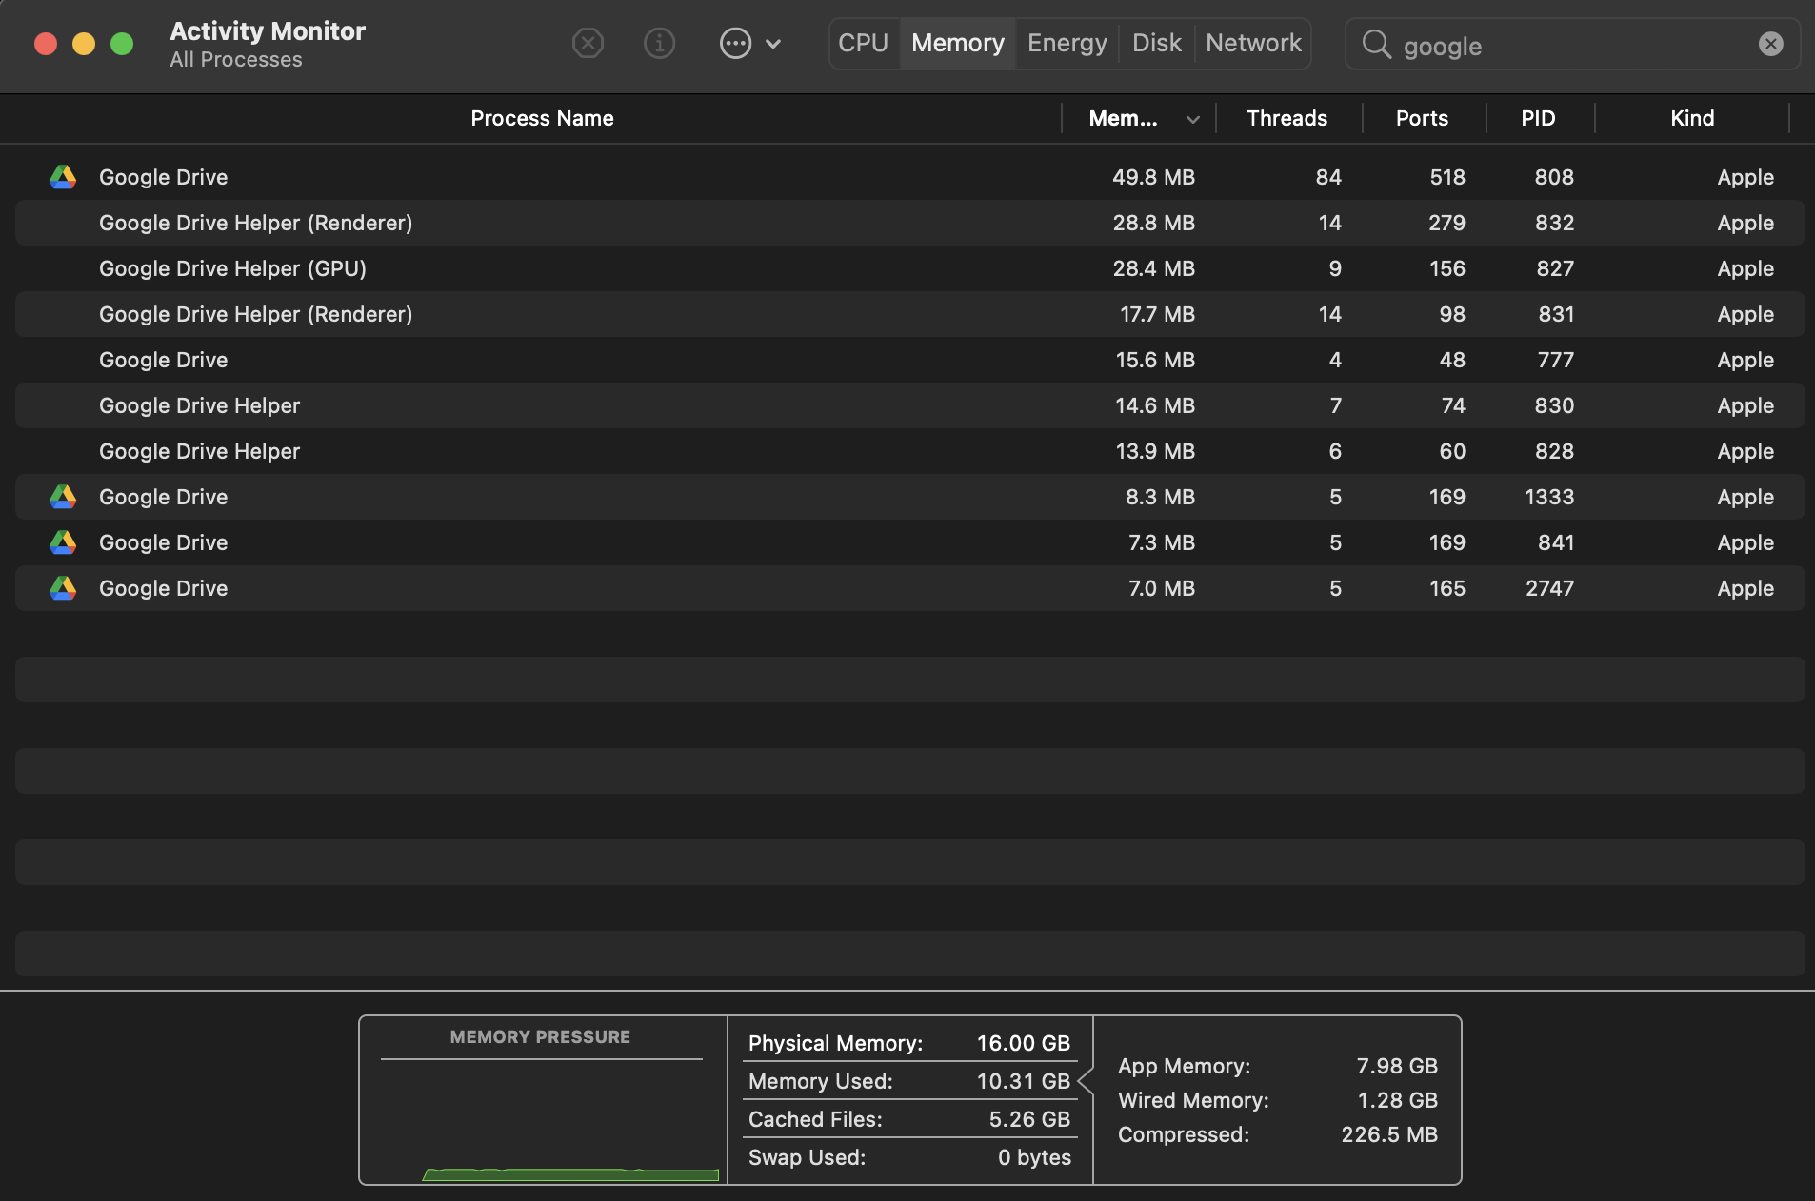The image size is (1815, 1201).
Task: Select the Memory tab
Action: [x=958, y=44]
